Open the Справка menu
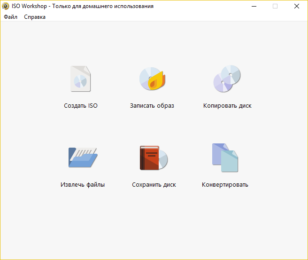This screenshot has width=308, height=260. (35, 17)
